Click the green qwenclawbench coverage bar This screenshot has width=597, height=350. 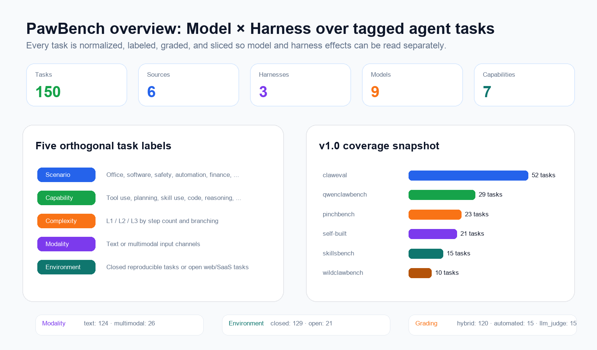442,195
